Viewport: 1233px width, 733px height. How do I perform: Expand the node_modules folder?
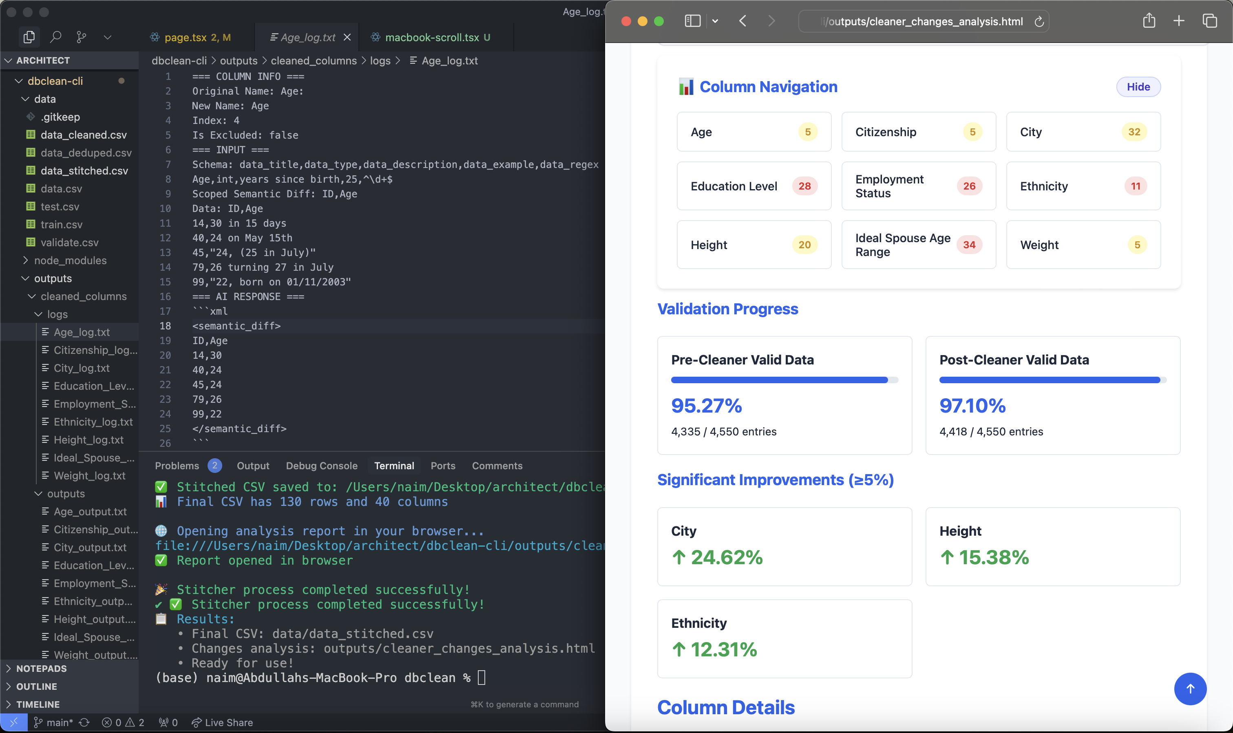(x=70, y=261)
